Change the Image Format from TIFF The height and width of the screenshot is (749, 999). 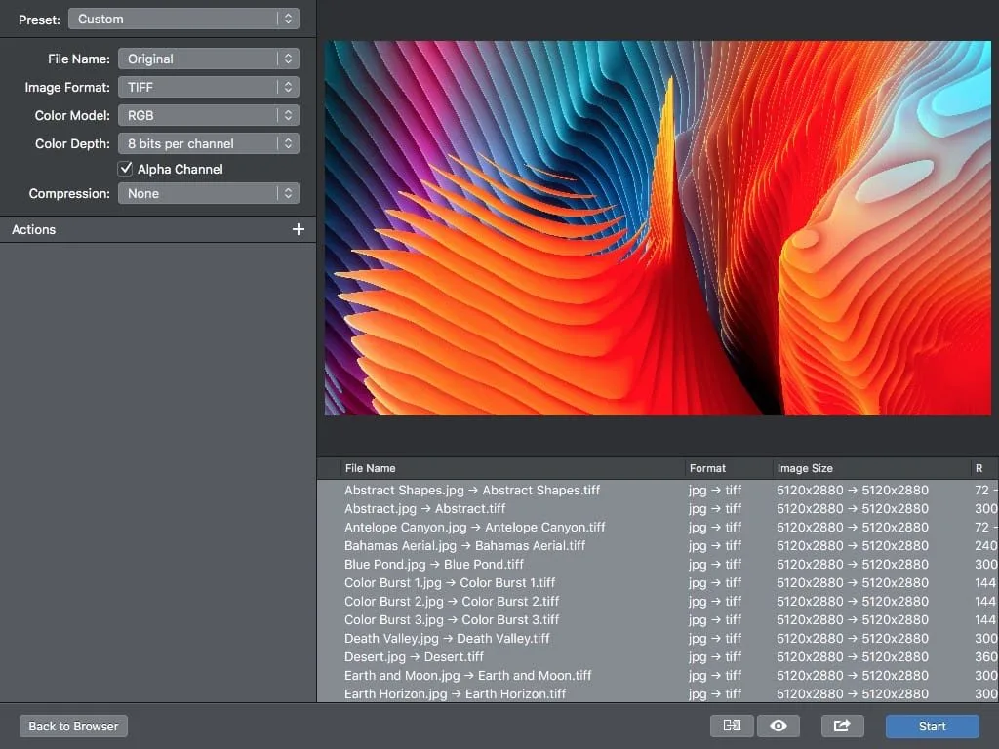click(x=208, y=87)
